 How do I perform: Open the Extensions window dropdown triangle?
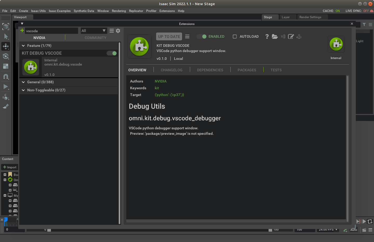pos(22,24)
